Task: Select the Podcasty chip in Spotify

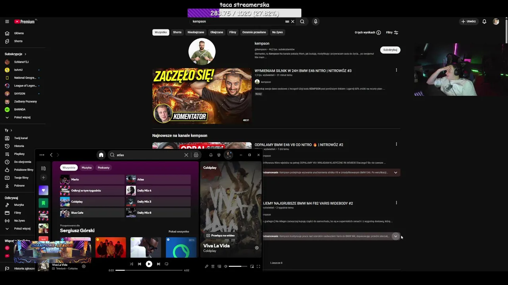Action: coord(104,168)
